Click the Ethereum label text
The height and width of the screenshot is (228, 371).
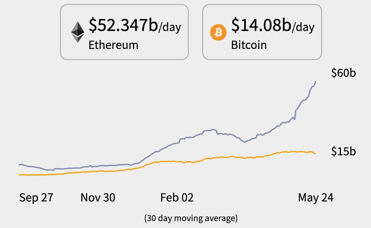113,45
